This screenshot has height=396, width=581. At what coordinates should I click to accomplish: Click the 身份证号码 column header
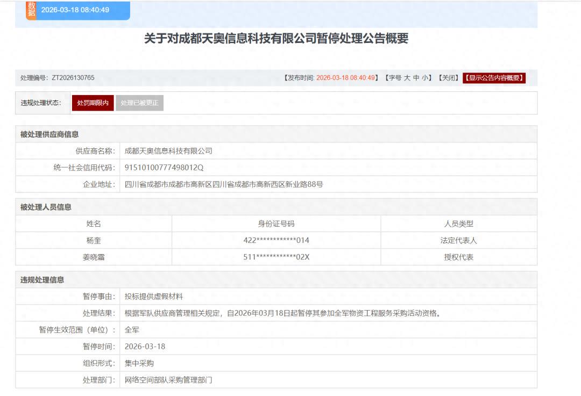pyautogui.click(x=276, y=224)
